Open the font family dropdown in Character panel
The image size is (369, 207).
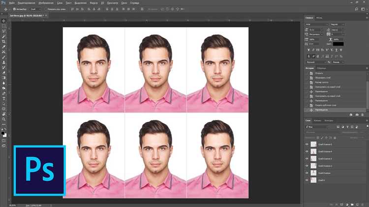[x=316, y=25]
